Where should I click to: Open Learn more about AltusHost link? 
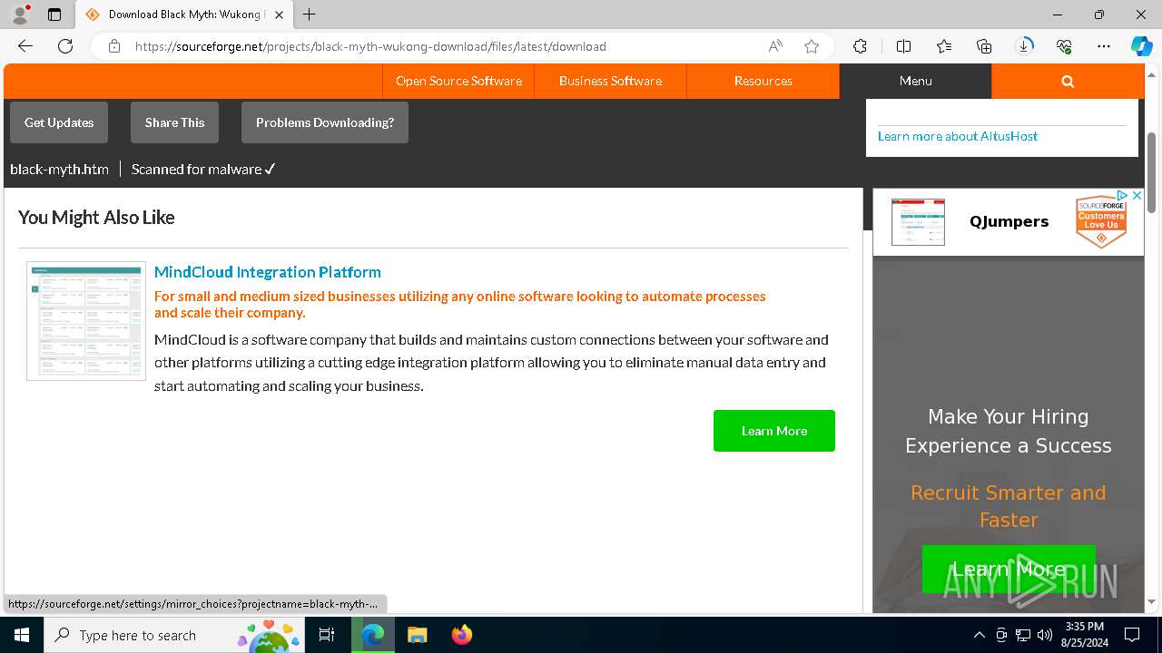click(958, 136)
